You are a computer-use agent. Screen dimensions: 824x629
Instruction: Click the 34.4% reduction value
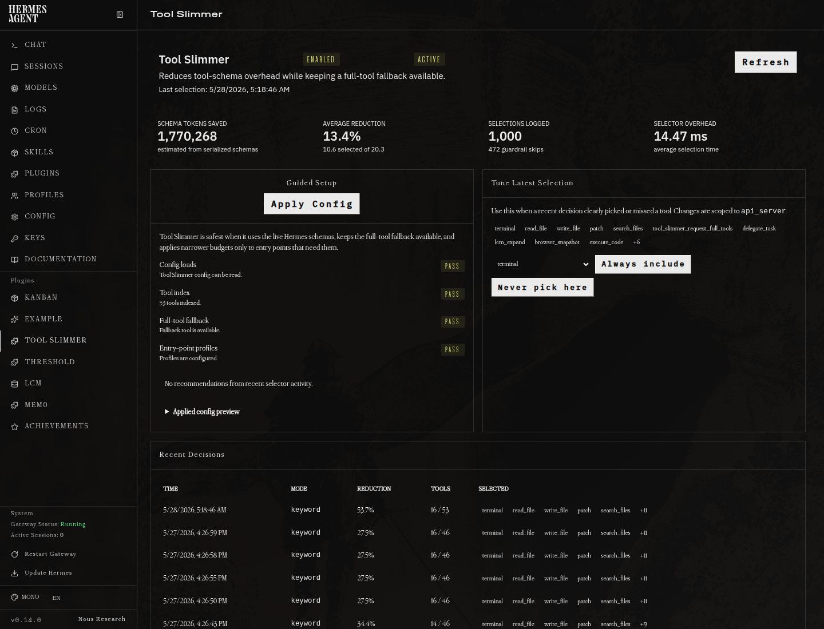[366, 624]
